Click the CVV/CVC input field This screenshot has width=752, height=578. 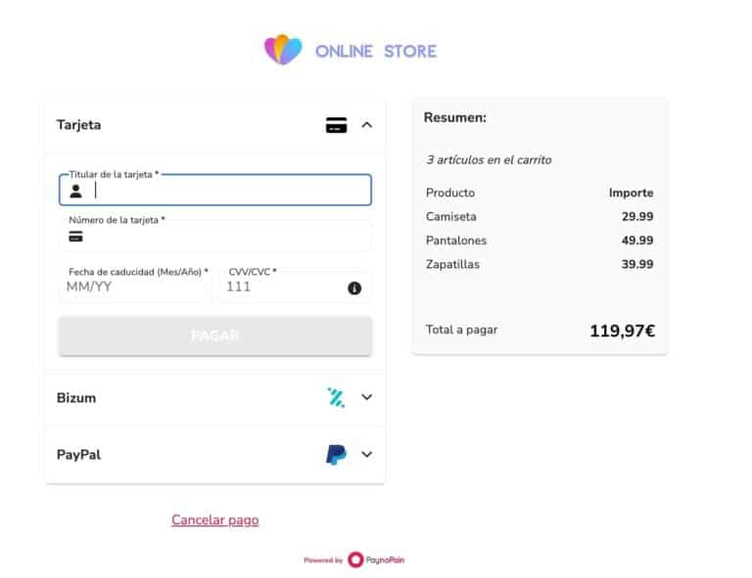[282, 288]
